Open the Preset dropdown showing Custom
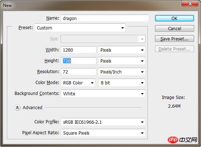This screenshot has height=147, width=201. click(80, 28)
